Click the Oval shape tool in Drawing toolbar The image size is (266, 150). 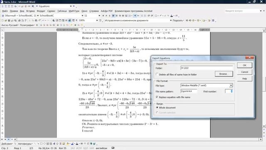click(x=44, y=144)
